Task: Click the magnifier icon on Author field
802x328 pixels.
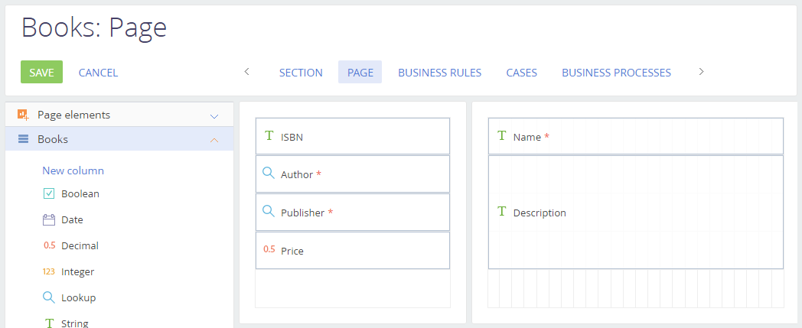Action: 268,174
